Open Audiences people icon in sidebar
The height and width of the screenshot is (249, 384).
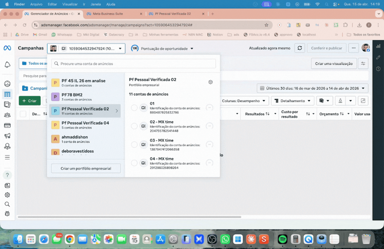7,115
